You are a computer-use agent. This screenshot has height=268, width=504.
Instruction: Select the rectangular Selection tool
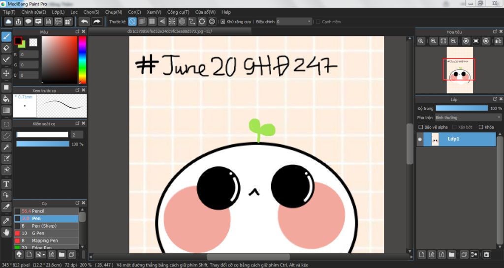point(6,124)
